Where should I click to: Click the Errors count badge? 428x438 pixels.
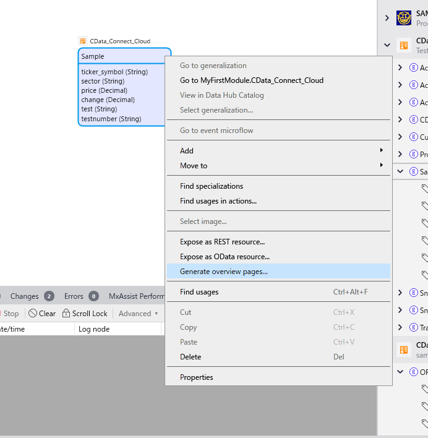click(x=93, y=296)
